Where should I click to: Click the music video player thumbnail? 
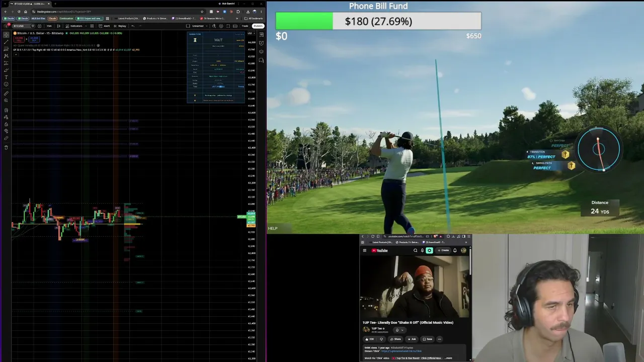click(414, 287)
